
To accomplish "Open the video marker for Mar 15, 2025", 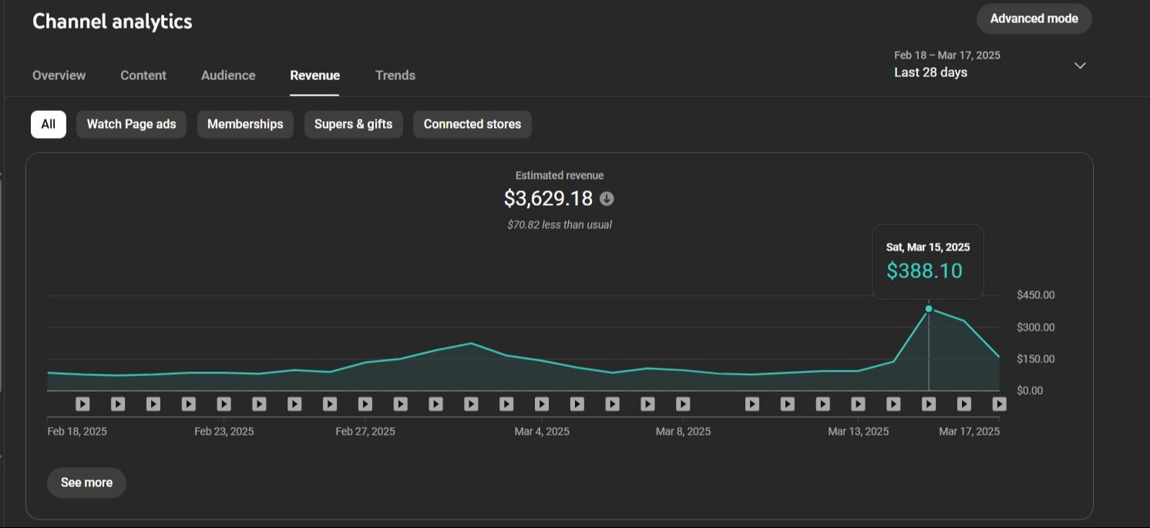I will point(929,404).
